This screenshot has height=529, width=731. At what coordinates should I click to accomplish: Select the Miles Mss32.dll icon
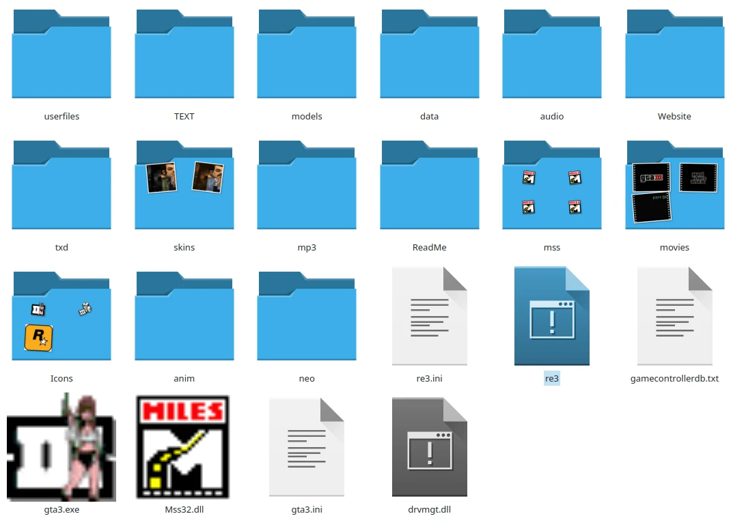pyautogui.click(x=183, y=447)
